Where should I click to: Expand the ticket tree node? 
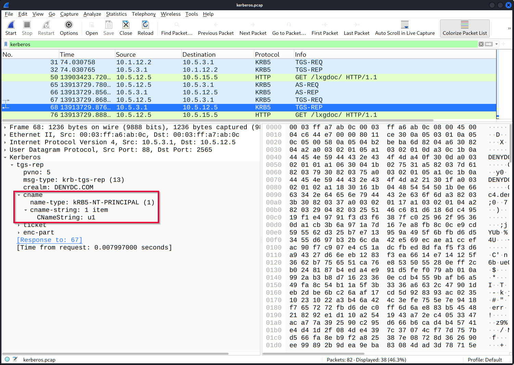coord(19,225)
